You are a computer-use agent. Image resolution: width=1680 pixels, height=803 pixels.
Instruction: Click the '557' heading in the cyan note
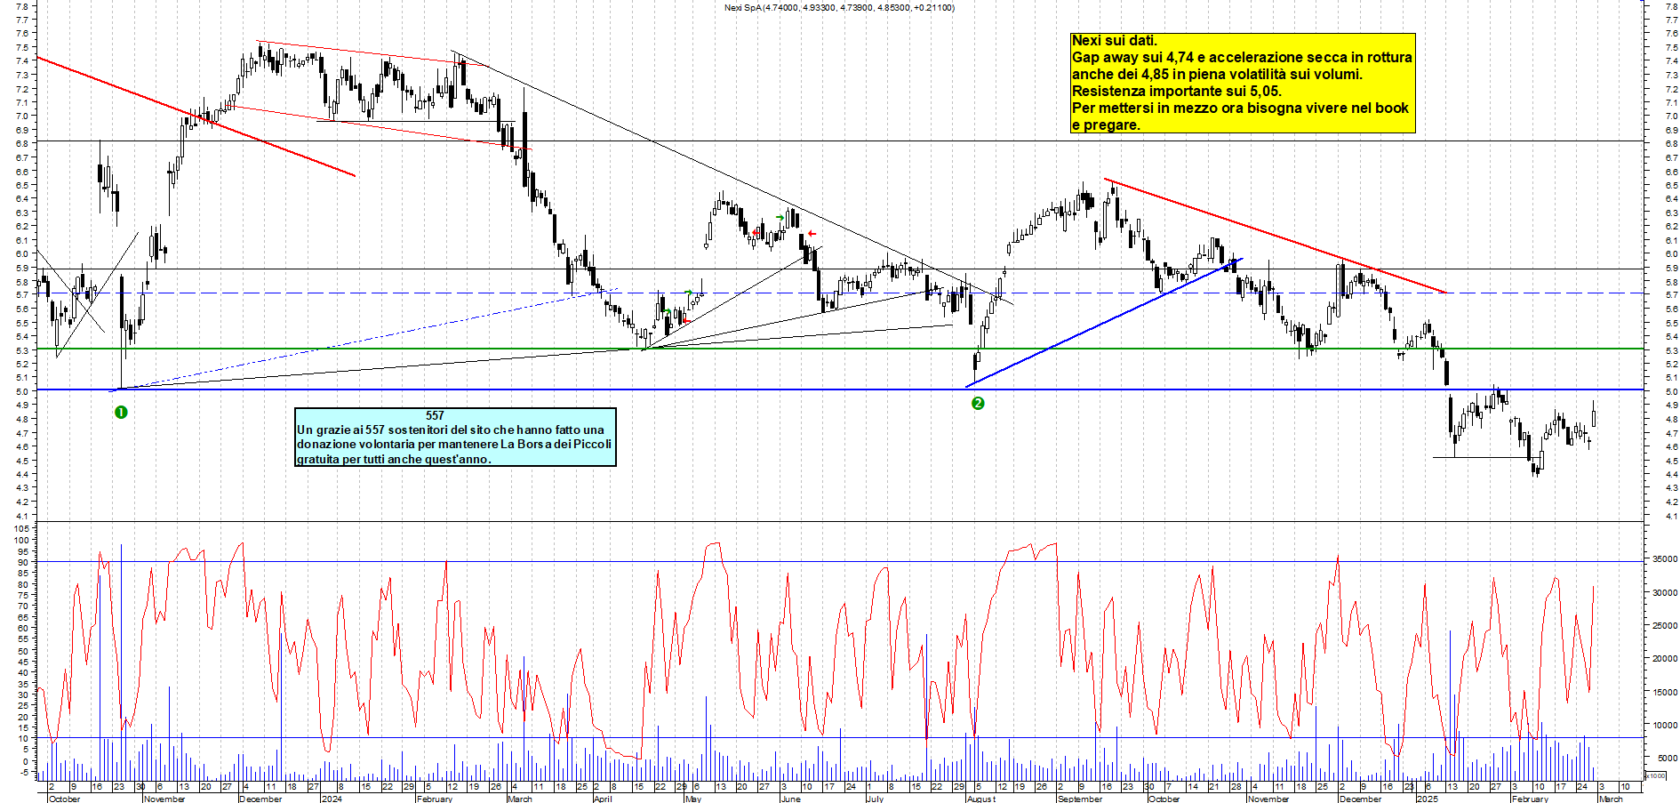(x=435, y=415)
